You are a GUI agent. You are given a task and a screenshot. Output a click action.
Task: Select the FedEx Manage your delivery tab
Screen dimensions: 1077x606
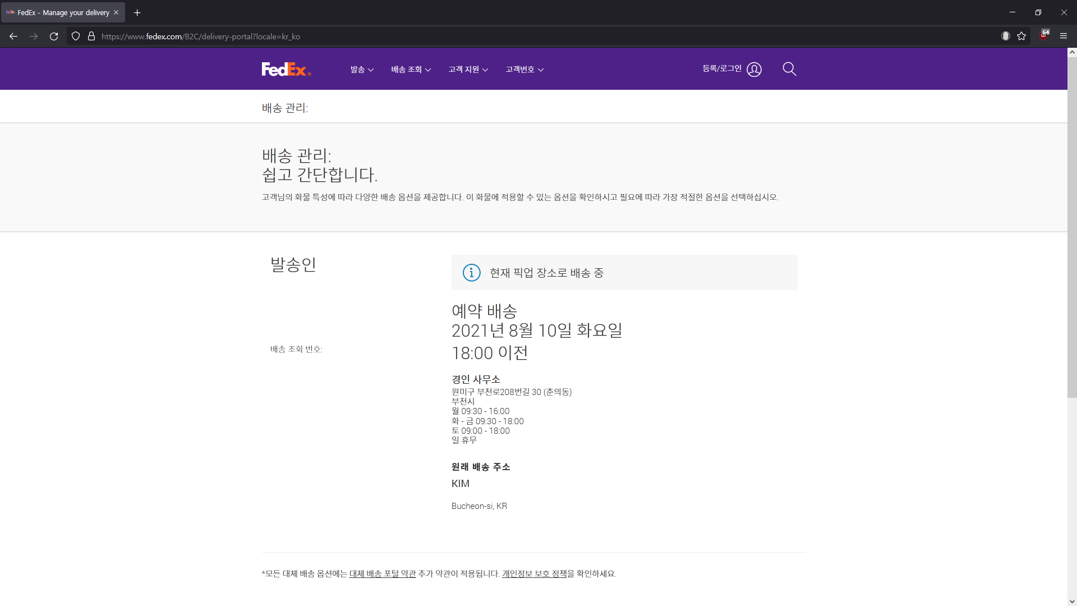[x=63, y=12]
